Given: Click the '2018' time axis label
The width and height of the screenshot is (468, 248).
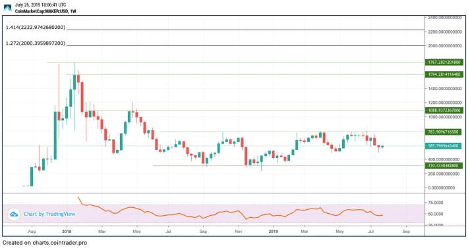Looking at the screenshot, I should coord(67,232).
